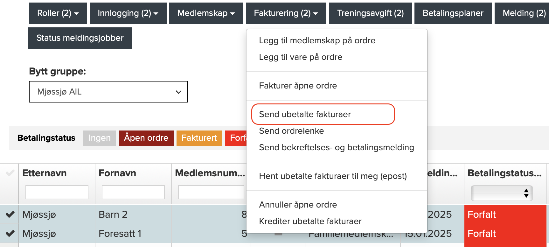Open the Roller (2) dropdown
549x247 pixels.
[58, 13]
